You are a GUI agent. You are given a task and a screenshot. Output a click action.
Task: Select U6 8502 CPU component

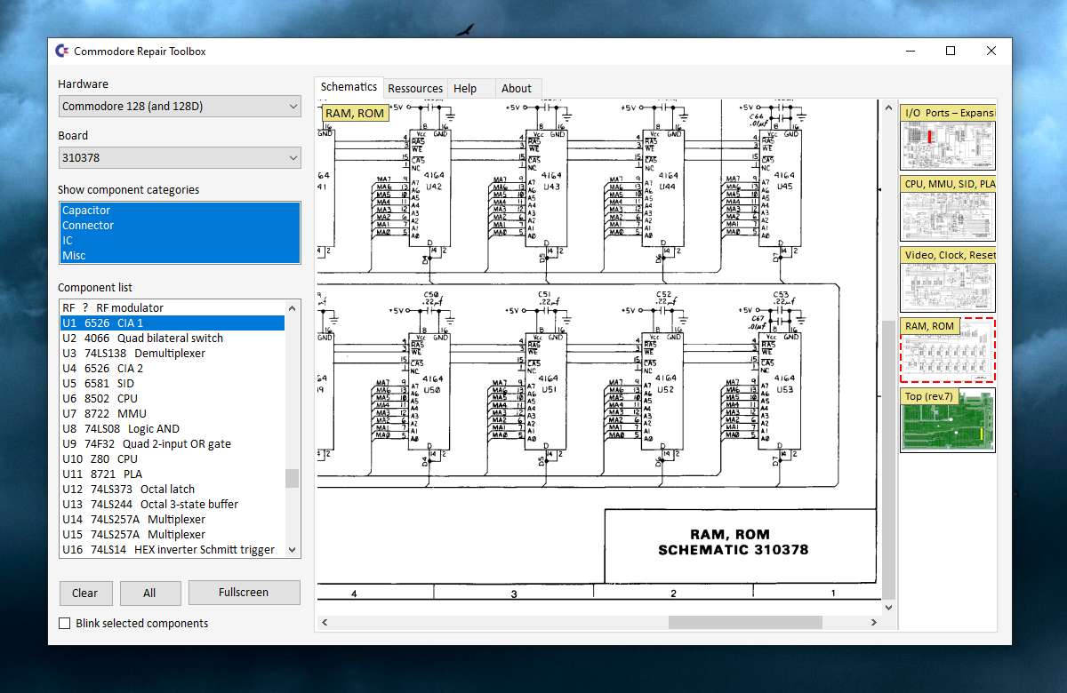point(172,399)
